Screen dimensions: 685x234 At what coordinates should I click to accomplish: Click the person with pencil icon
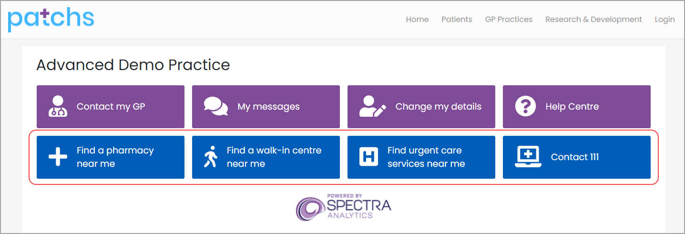click(x=372, y=107)
